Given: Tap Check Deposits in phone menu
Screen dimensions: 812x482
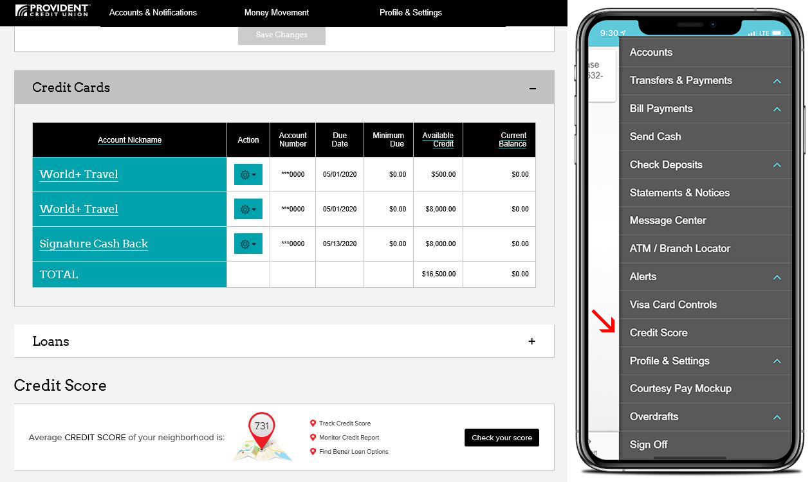Looking at the screenshot, I should [x=666, y=165].
